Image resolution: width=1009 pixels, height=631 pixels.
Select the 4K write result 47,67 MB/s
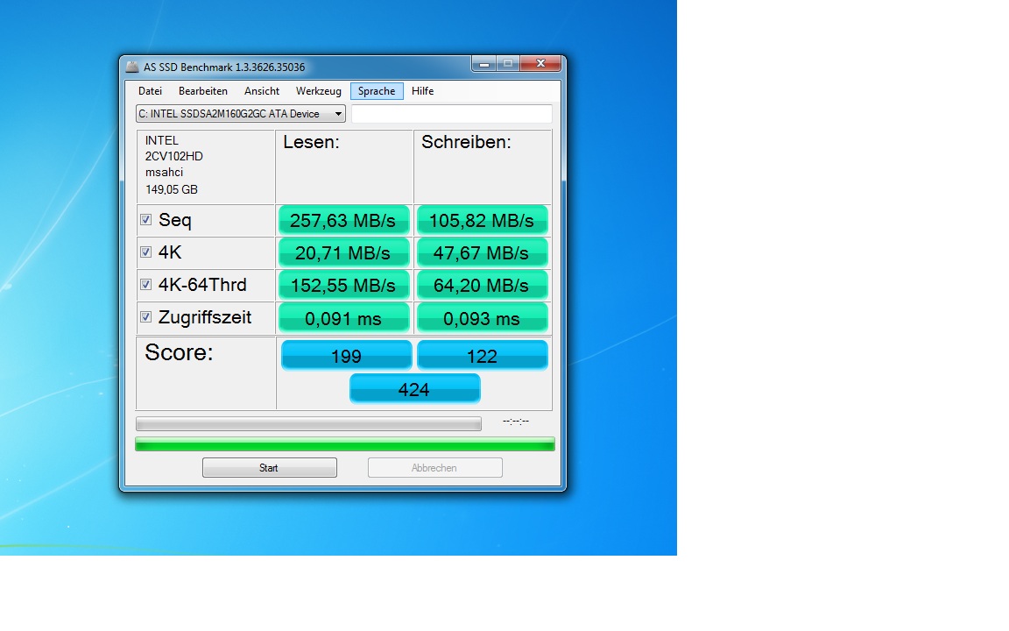482,252
